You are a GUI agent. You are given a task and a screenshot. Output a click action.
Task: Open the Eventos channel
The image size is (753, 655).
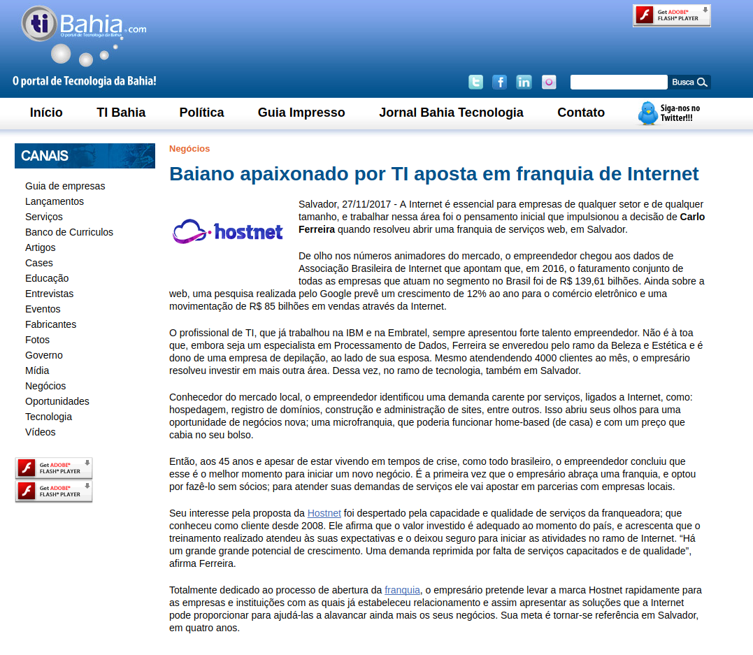(x=43, y=309)
